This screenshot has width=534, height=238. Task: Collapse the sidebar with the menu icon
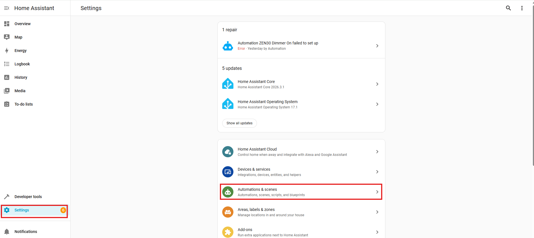(7, 8)
